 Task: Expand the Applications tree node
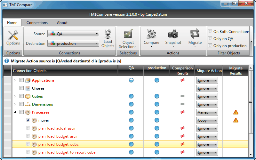click(15, 80)
